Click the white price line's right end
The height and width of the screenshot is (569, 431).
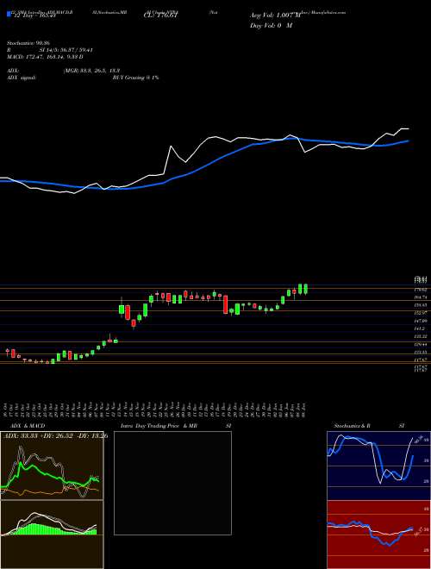coord(408,128)
